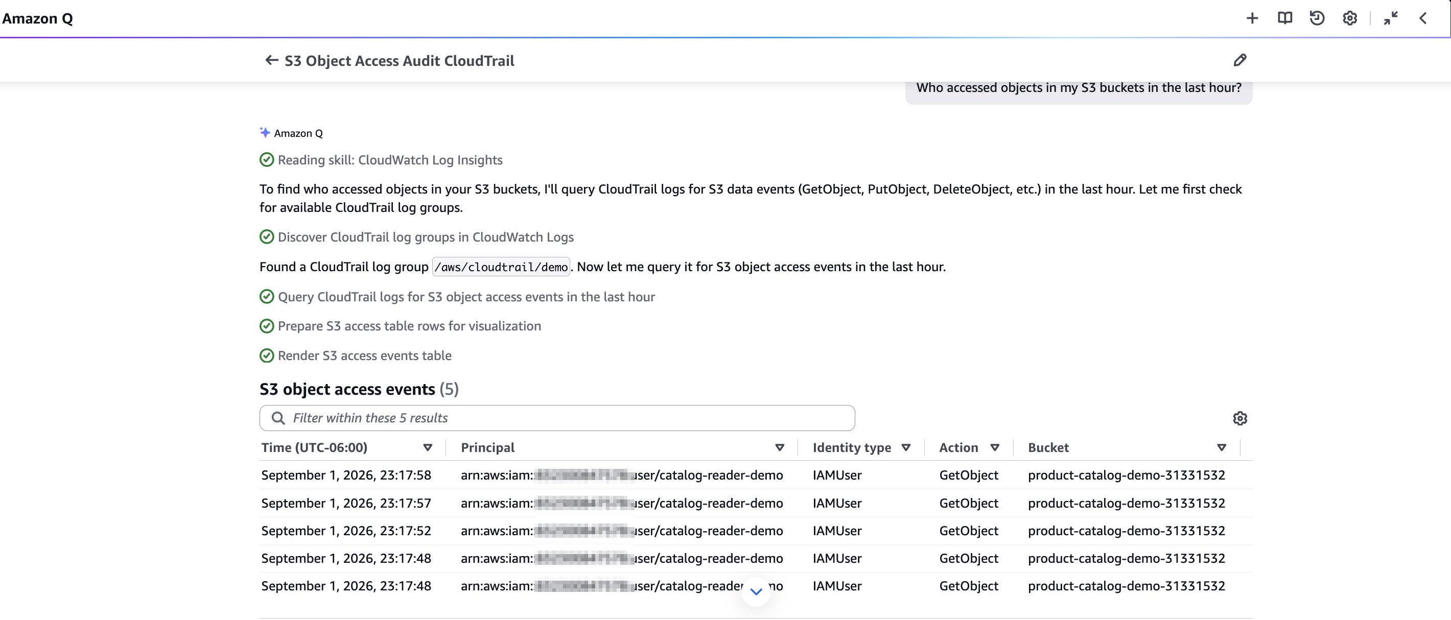Focus the Filter within these 5 results field
1451x620 pixels.
[557, 418]
